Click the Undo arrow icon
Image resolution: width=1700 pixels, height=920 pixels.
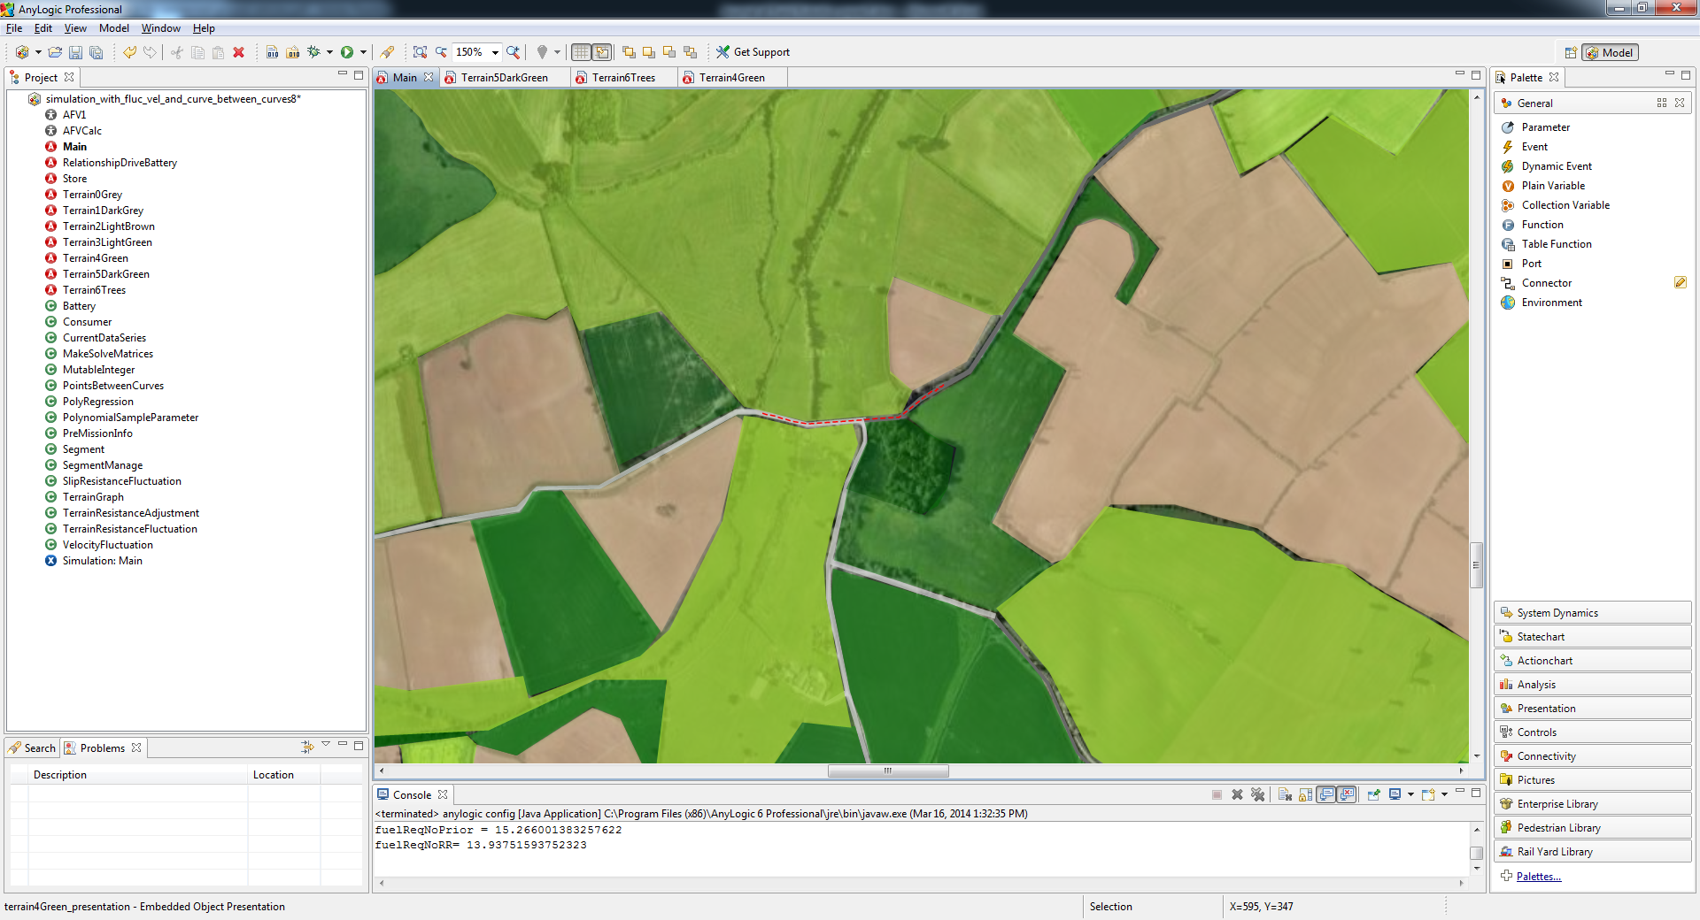pyautogui.click(x=129, y=53)
